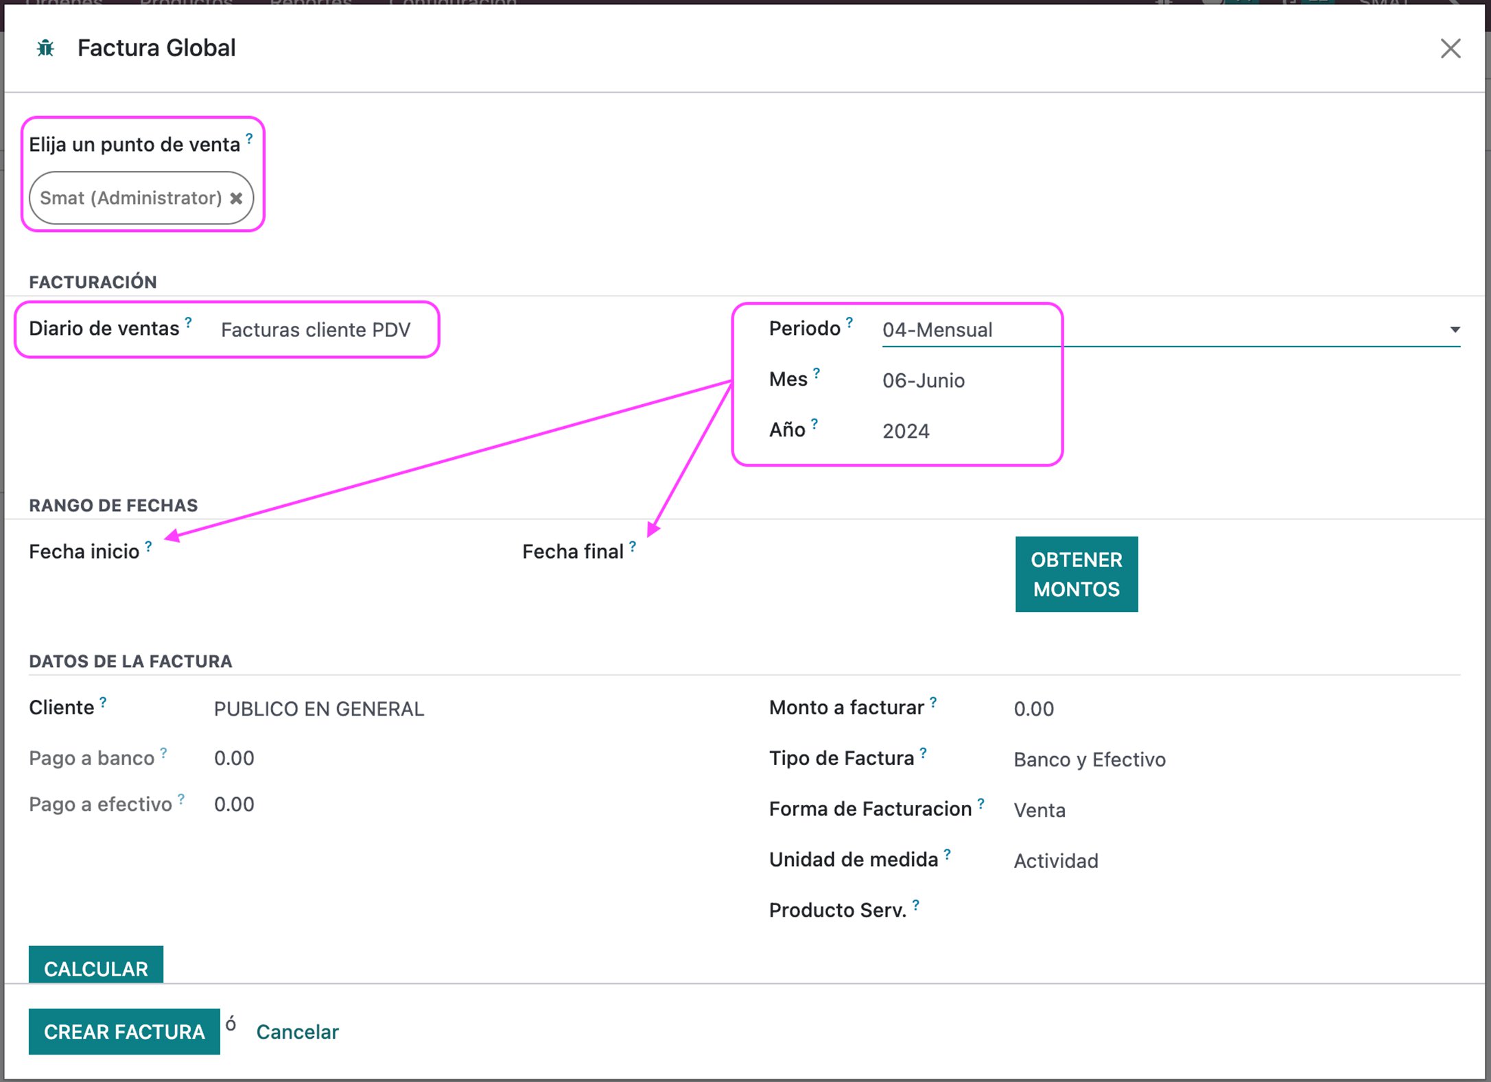Expand the Periodo dropdown arrow
Screen dimensions: 1491x1082
(x=1455, y=330)
